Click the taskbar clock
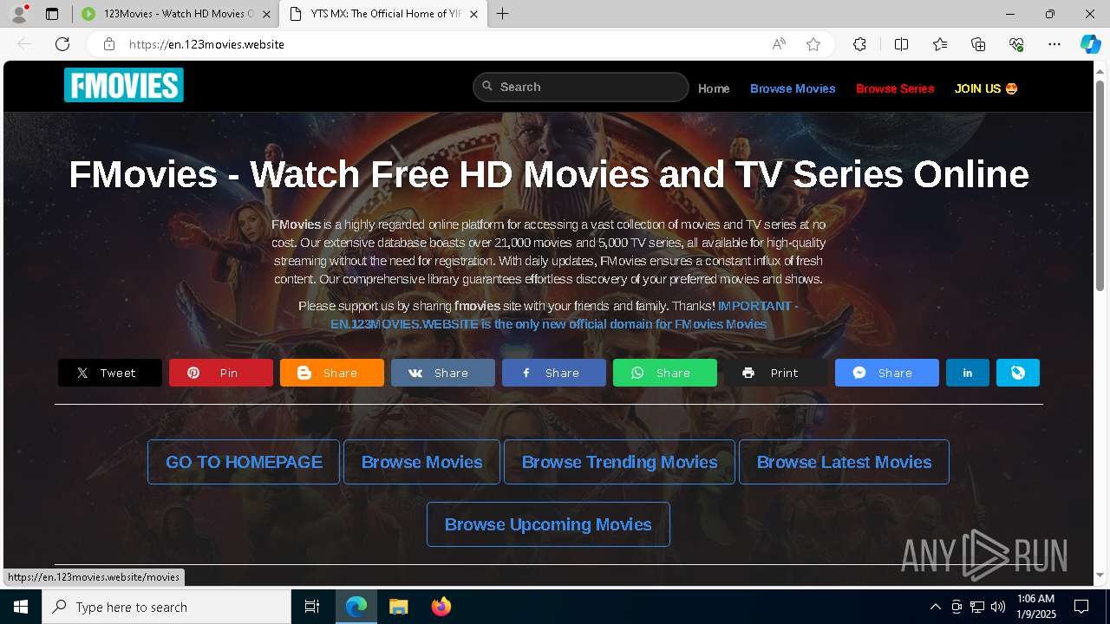This screenshot has height=624, width=1110. (1035, 607)
